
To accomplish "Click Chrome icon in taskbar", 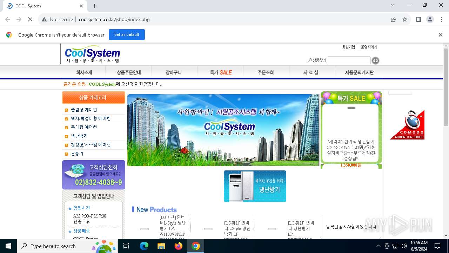I will [x=196, y=246].
